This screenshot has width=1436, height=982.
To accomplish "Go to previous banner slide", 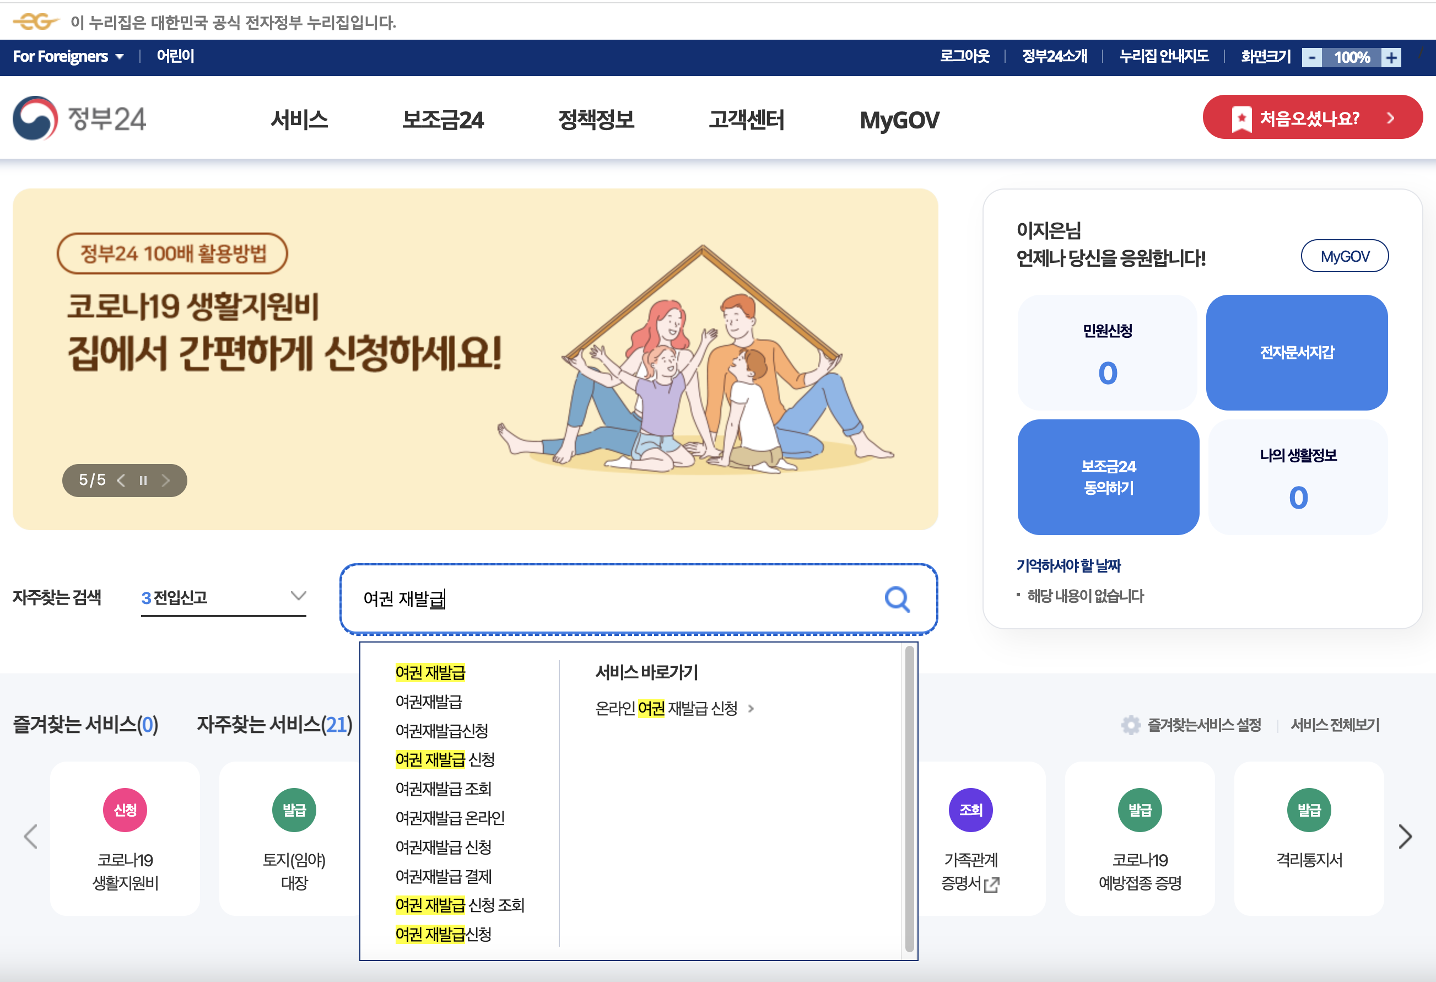I will [x=121, y=480].
